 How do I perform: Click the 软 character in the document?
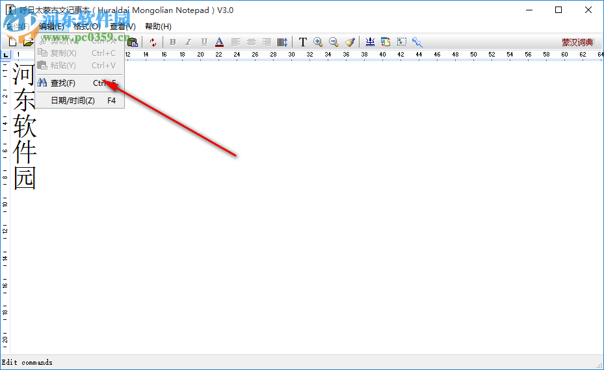25,126
